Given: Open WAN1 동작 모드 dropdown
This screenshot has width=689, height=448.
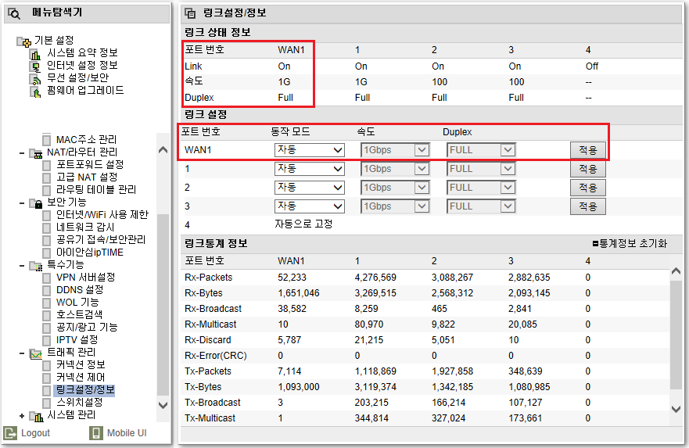Looking at the screenshot, I should click(310, 150).
